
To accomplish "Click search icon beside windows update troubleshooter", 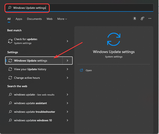I will (x=10, y=112).
